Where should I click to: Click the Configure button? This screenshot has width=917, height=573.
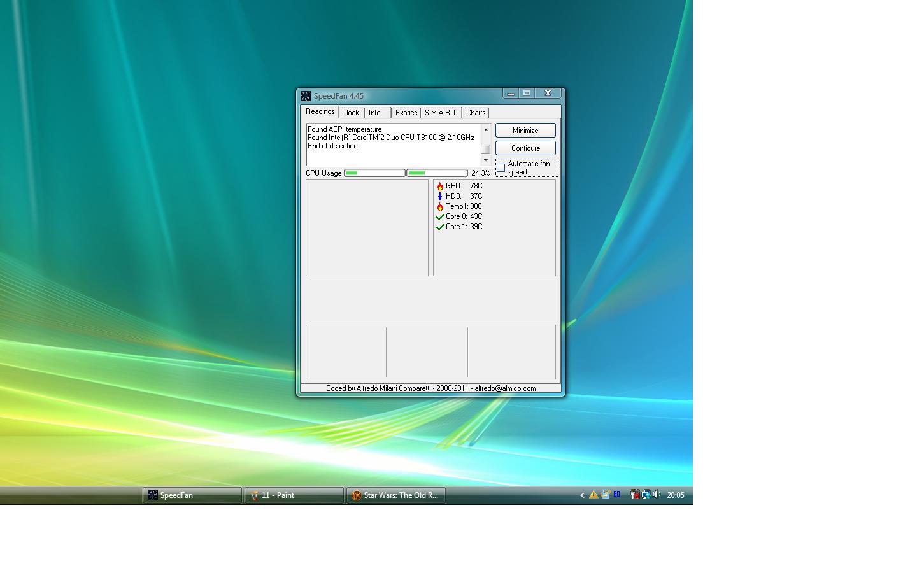(525, 148)
